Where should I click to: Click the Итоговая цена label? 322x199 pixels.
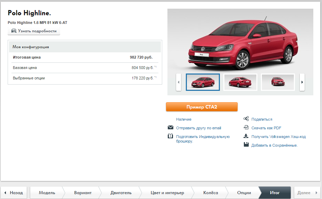(27, 57)
